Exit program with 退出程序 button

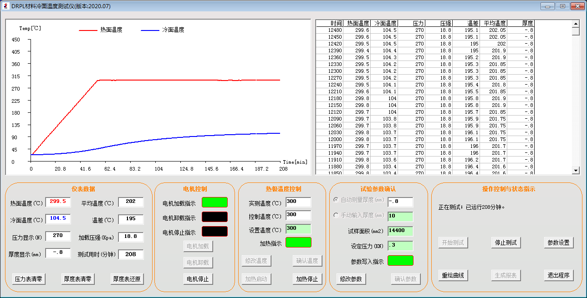click(558, 275)
